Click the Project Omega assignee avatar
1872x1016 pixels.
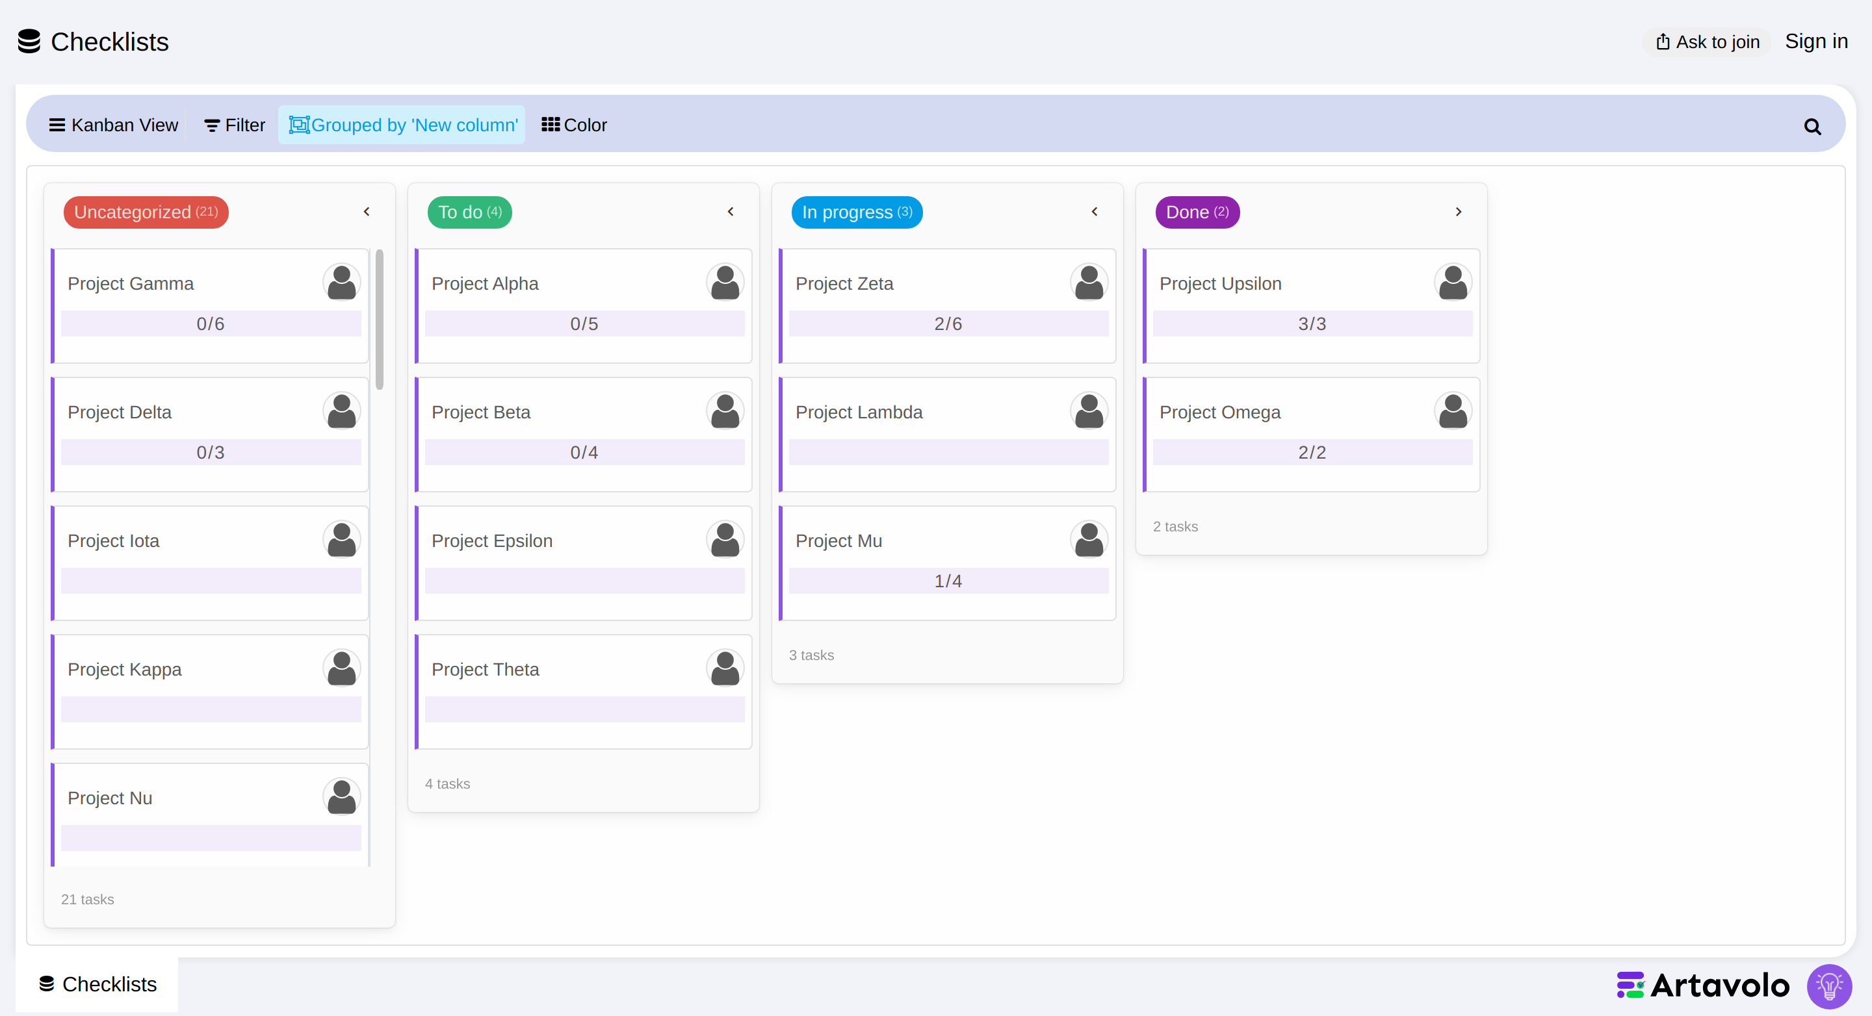[x=1453, y=411]
